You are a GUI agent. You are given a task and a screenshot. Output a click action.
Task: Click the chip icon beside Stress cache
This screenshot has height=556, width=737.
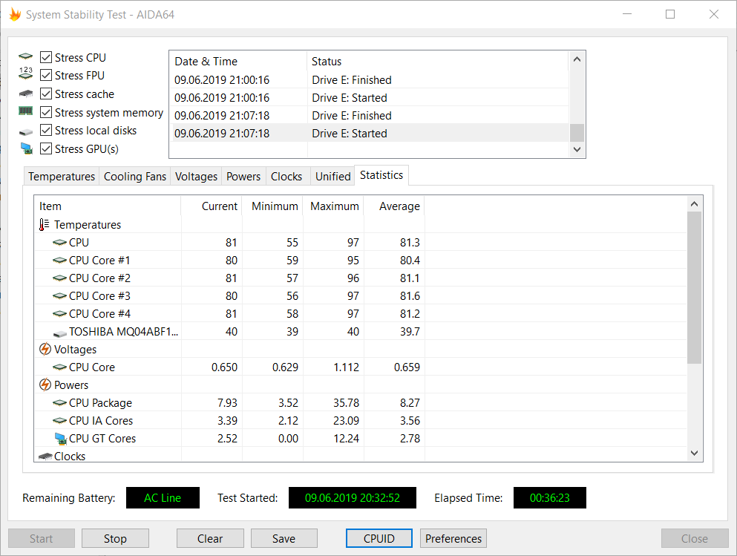[x=26, y=94]
